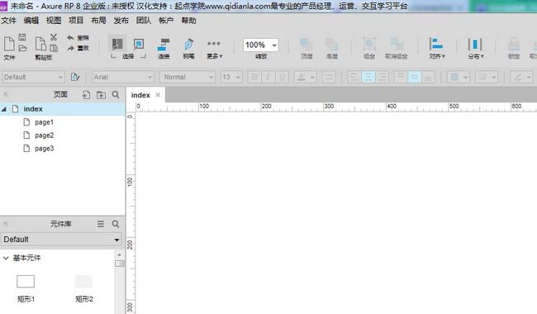
Task: Click the widget style editor icon
Action: 75,77
